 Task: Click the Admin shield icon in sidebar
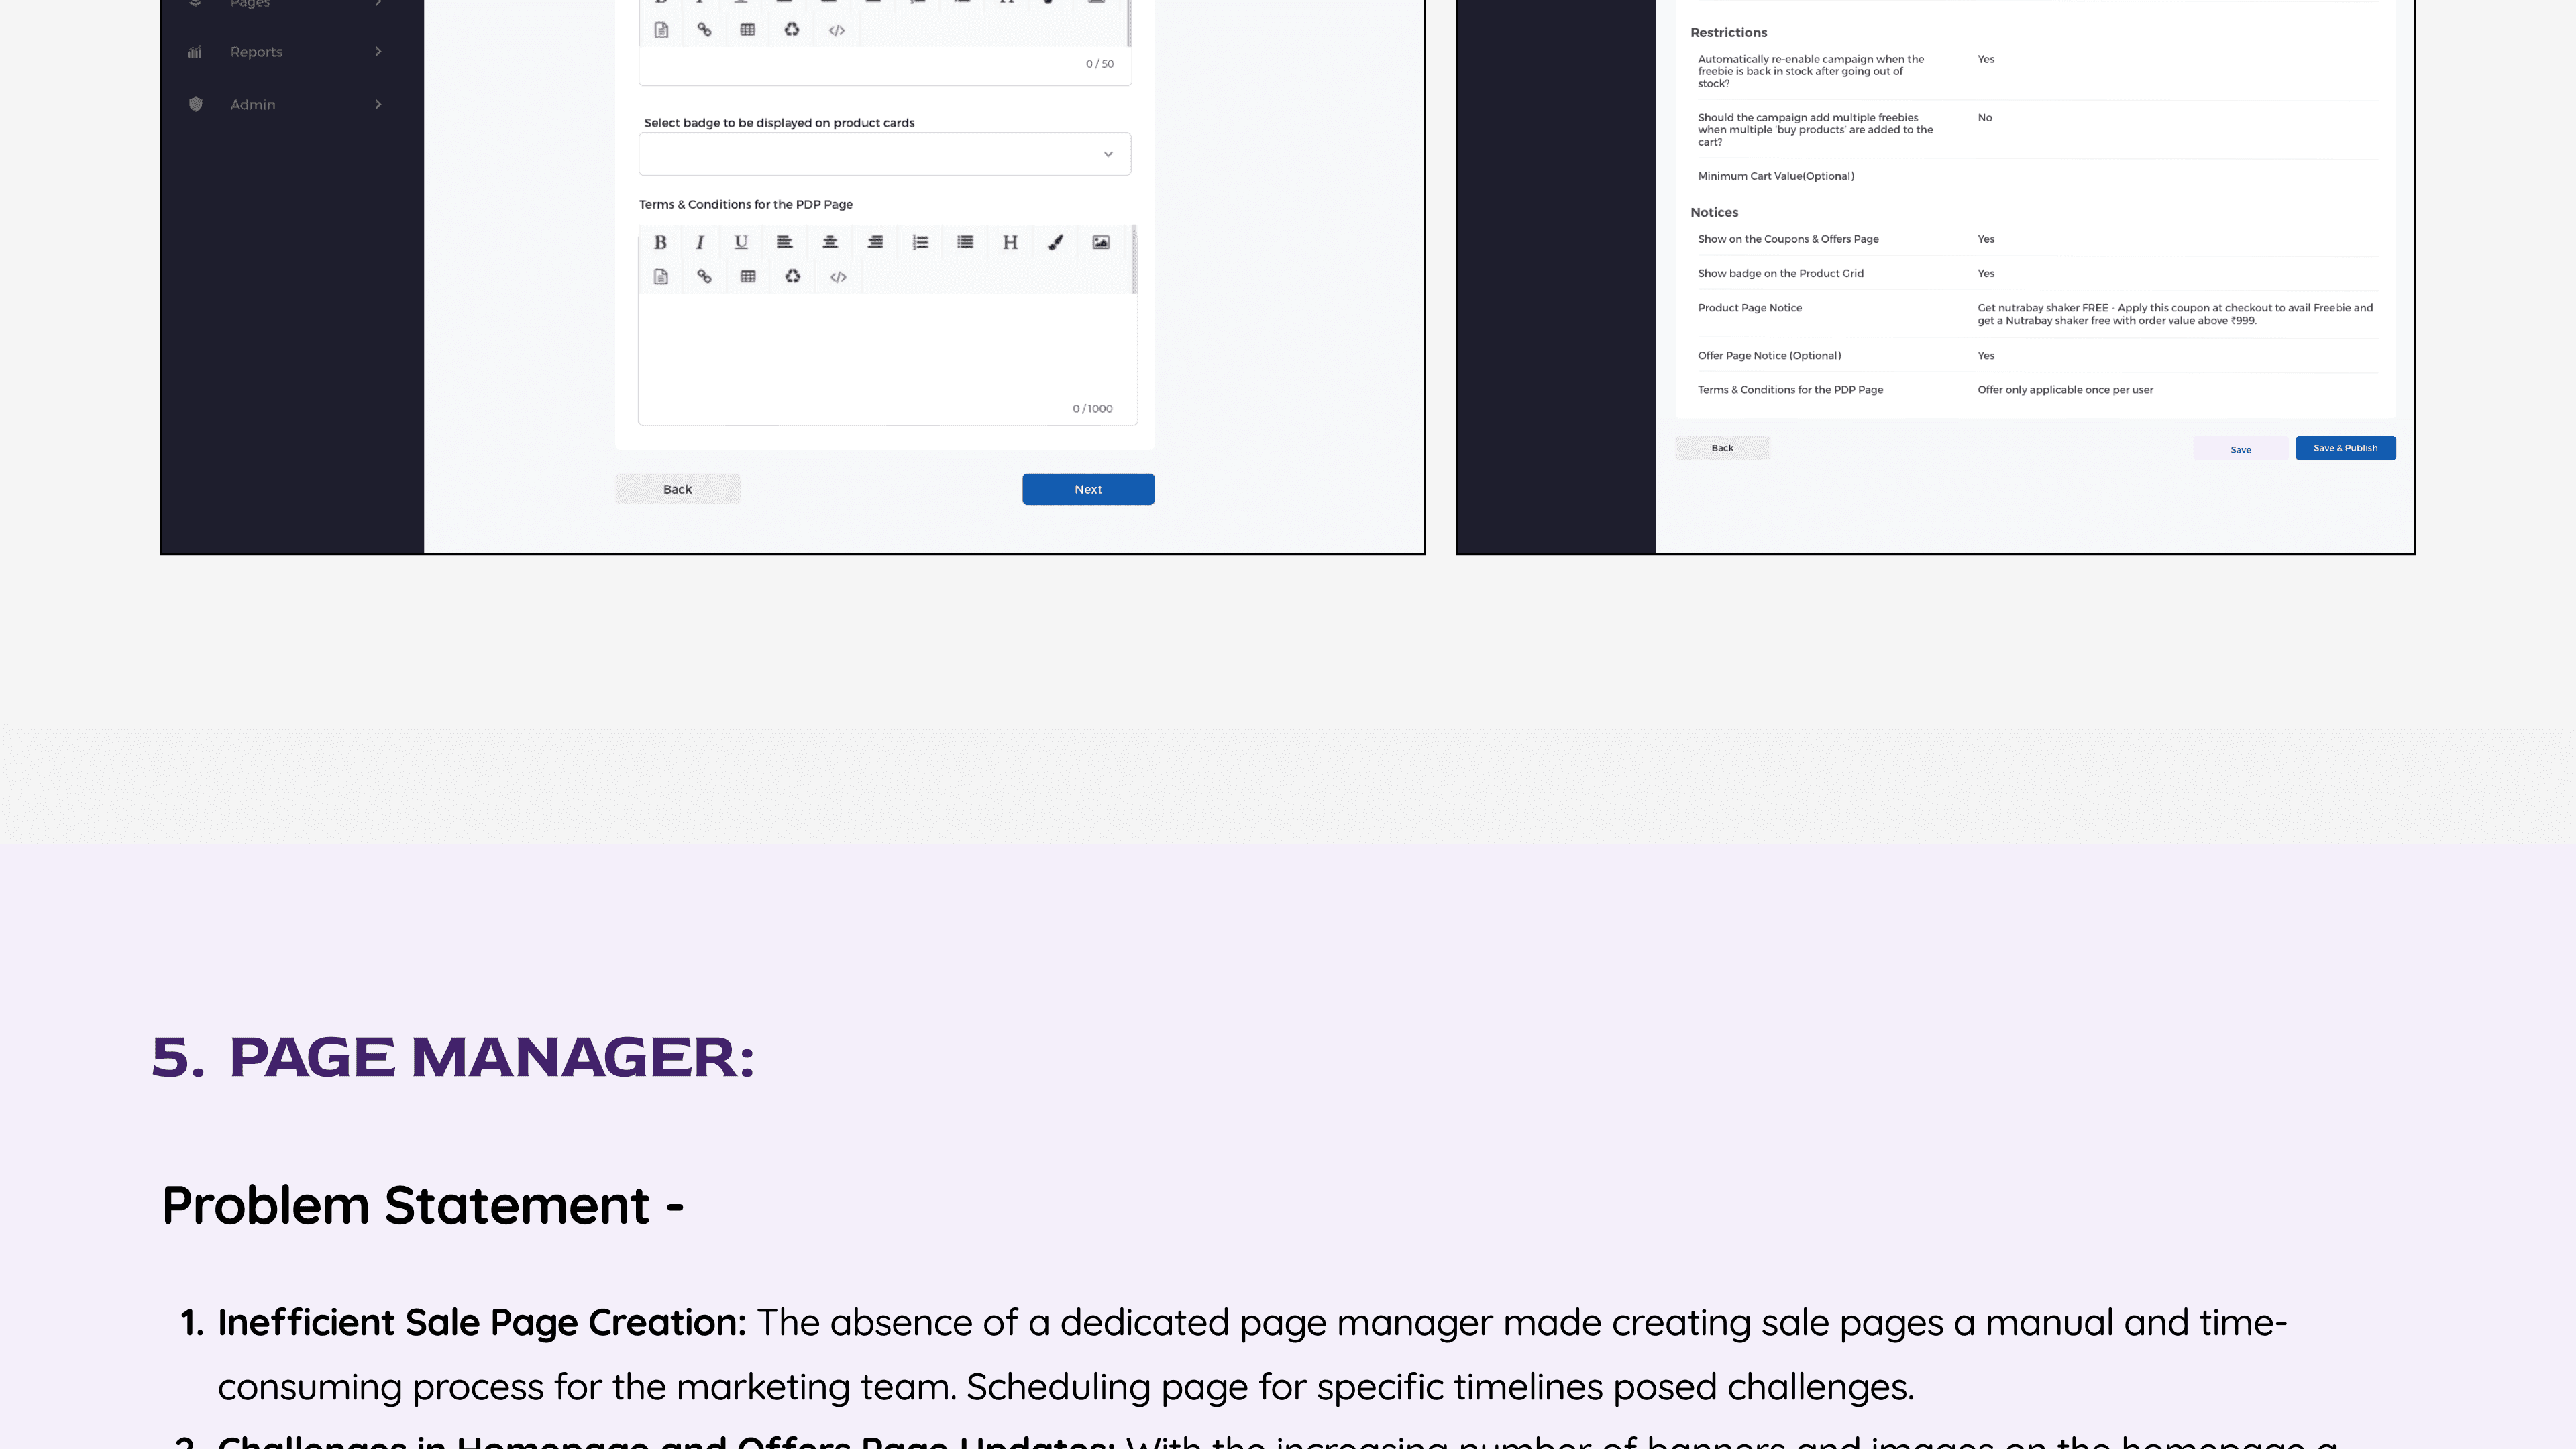pyautogui.click(x=196, y=104)
